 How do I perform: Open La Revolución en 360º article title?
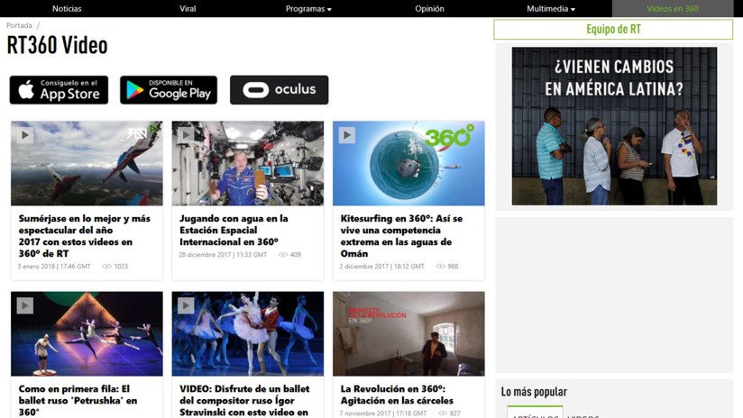(x=397, y=395)
